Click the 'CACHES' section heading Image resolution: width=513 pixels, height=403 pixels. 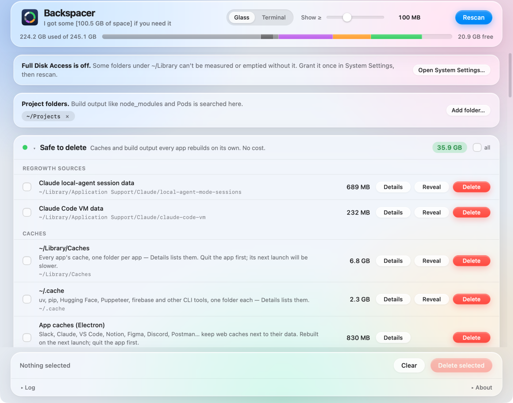coord(34,234)
